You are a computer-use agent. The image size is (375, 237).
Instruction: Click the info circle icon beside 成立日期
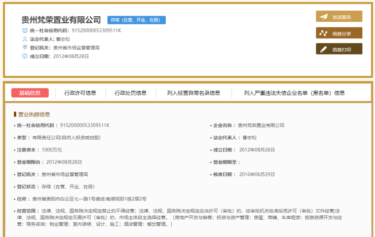[x=25, y=56]
